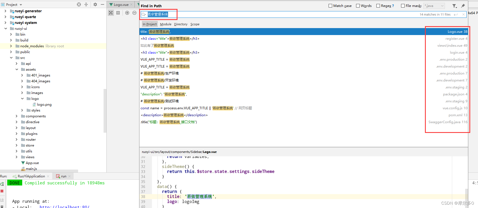Switch to Directory scope tab
This screenshot has width=478, height=208.
(181, 24)
